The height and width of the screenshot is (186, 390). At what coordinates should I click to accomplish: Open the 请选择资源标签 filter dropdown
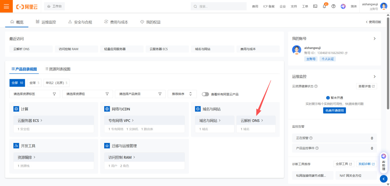pyautogui.click(x=35, y=94)
